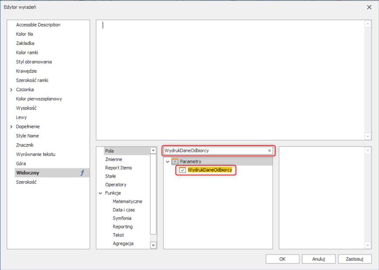Collapse the Parametry tree node

point(168,162)
